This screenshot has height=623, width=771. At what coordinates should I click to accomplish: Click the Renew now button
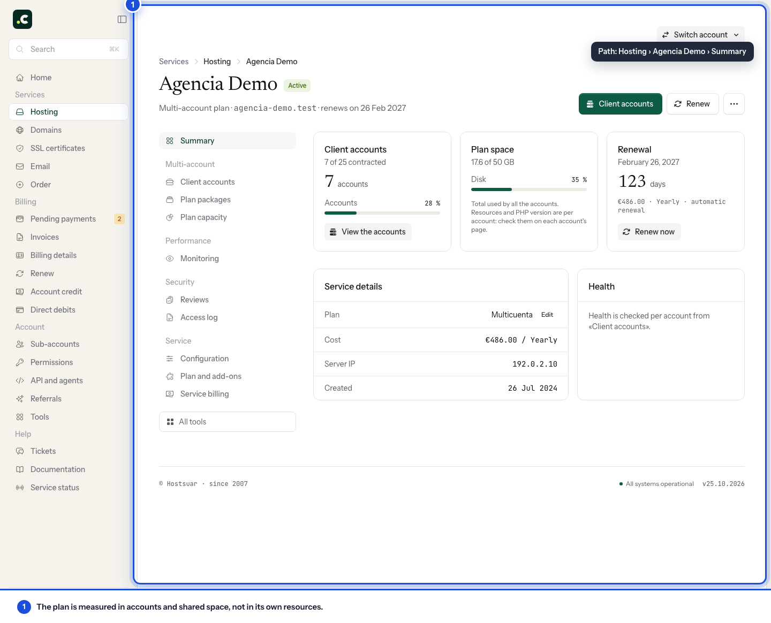(649, 232)
